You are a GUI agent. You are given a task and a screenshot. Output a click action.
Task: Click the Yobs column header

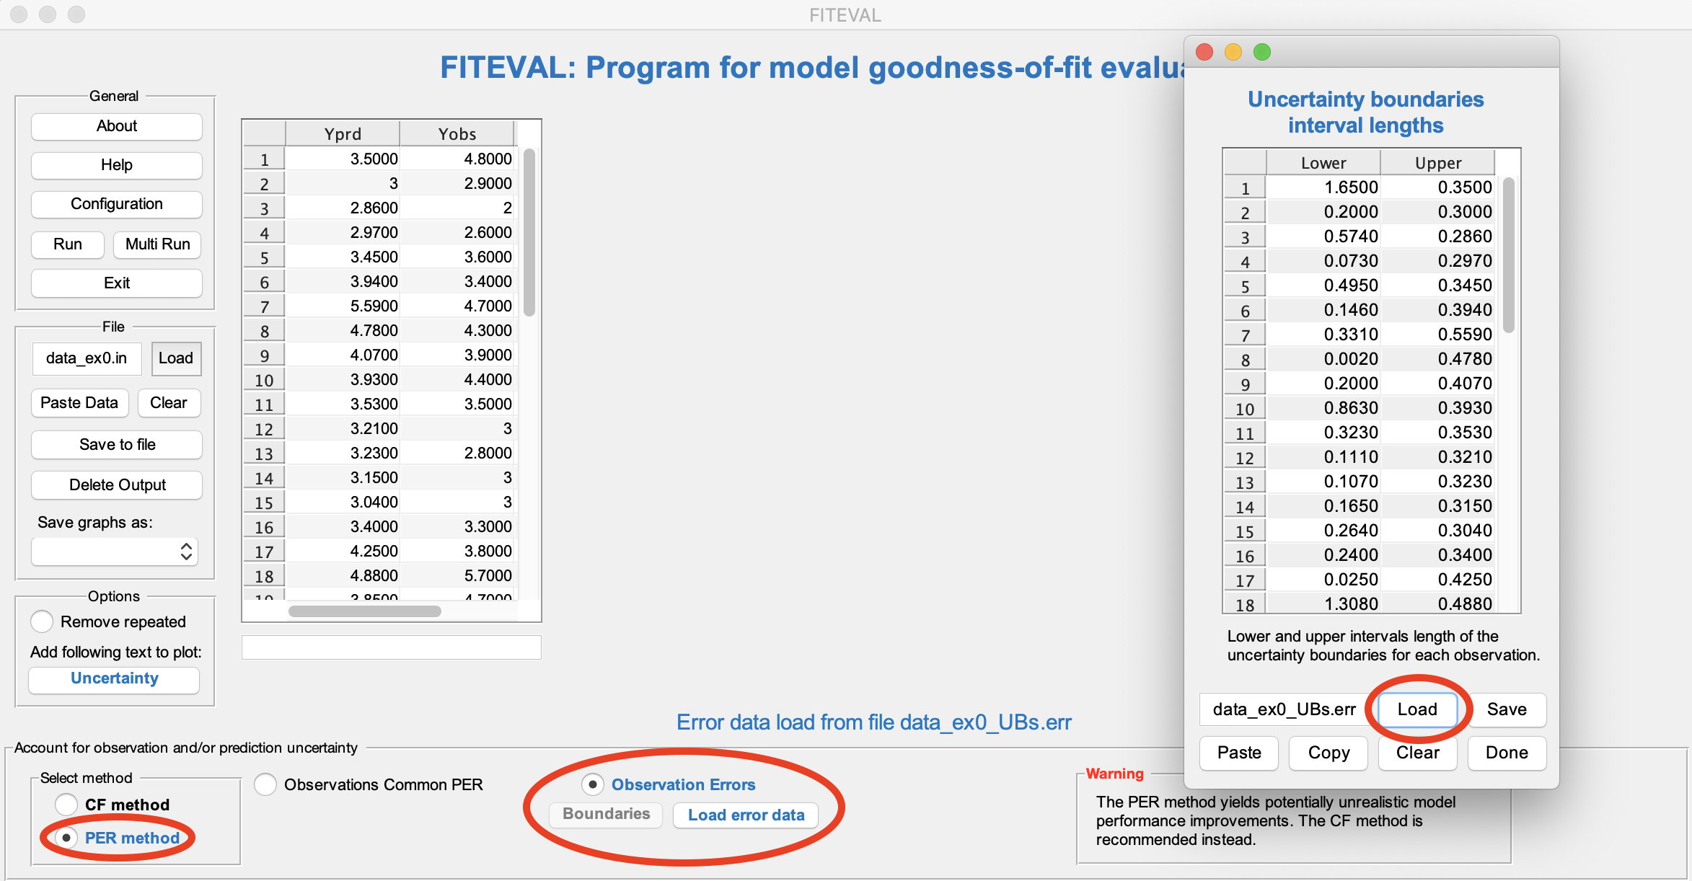(457, 134)
